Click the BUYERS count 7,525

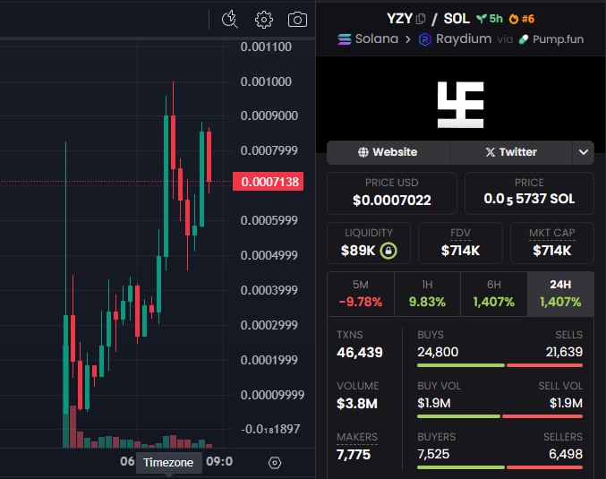coord(433,454)
